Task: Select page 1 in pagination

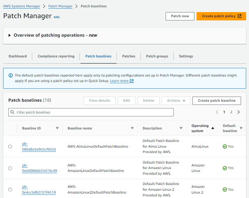Action: tap(224, 112)
